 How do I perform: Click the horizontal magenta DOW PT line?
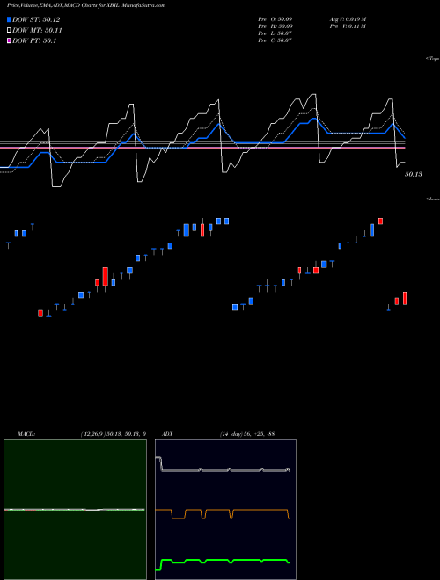tap(202, 148)
